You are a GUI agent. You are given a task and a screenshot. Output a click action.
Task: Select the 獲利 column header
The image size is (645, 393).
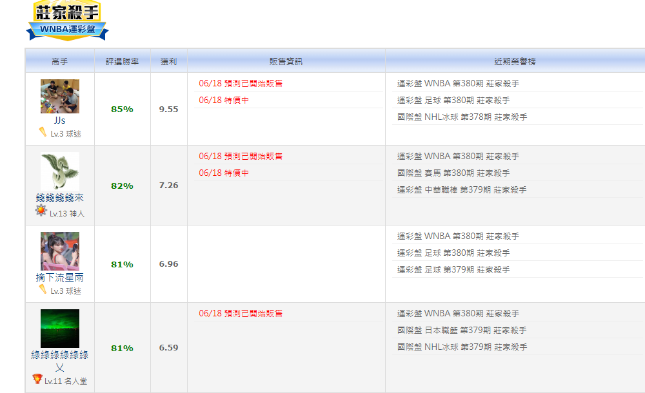(168, 61)
